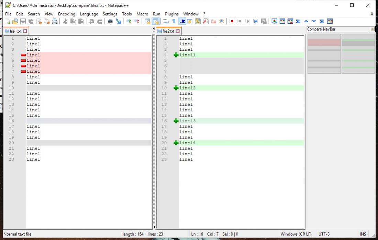Open the Tools menu

127,14
